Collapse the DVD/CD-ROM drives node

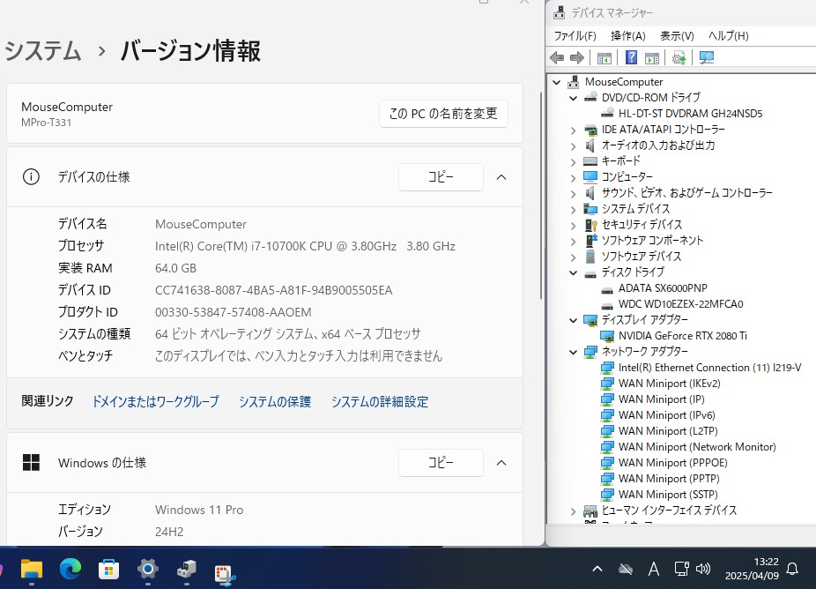[x=574, y=98]
